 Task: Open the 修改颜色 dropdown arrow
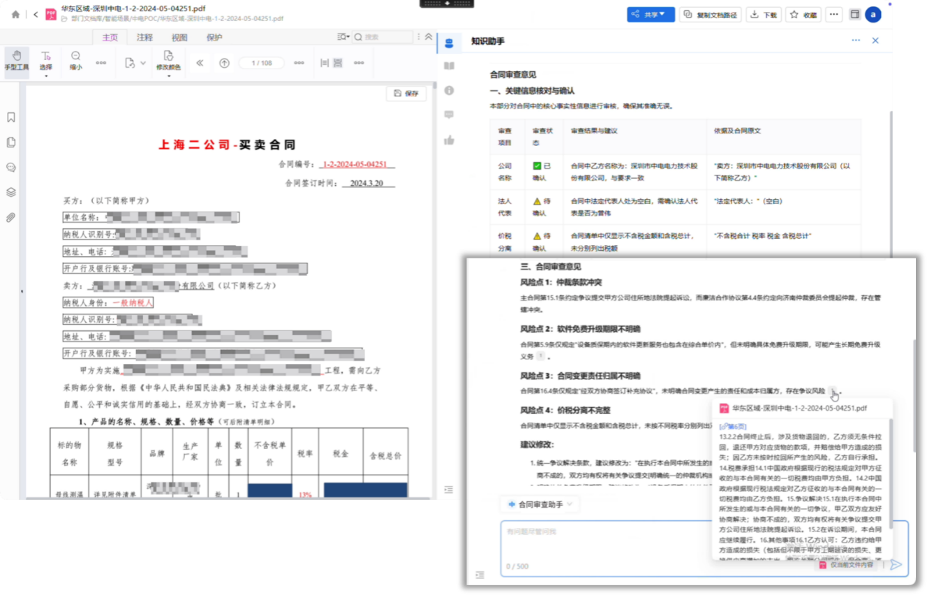(168, 75)
